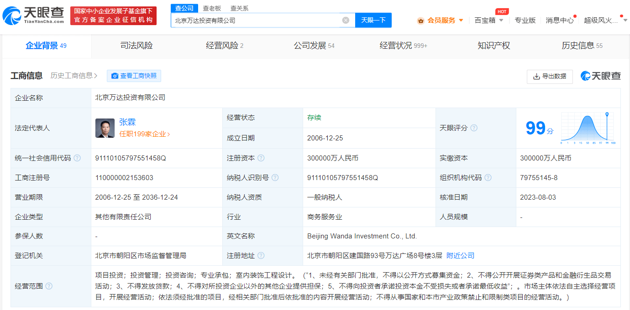This screenshot has width=630, height=310.
Task: Open 任职199家企业 list
Action: tap(144, 134)
